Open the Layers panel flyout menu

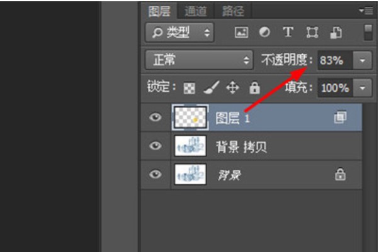[x=366, y=11]
